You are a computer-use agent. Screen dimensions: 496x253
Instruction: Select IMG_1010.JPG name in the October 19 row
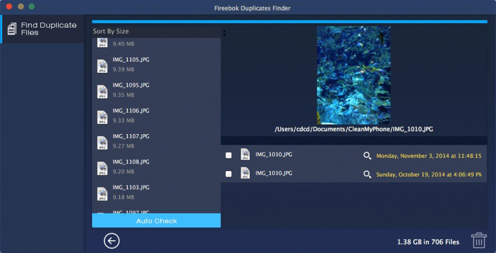(x=274, y=173)
